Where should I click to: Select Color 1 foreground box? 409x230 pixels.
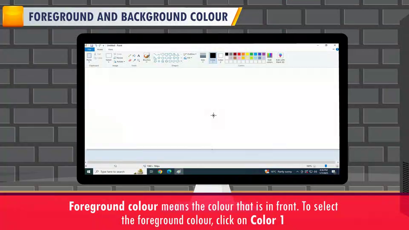[x=213, y=57]
